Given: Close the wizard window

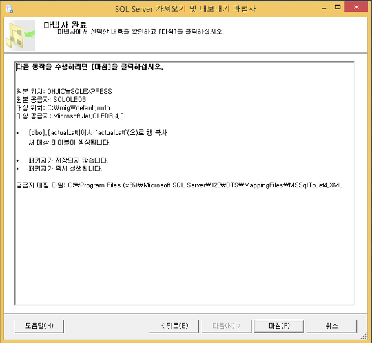Looking at the screenshot, I should pyautogui.click(x=356, y=7).
